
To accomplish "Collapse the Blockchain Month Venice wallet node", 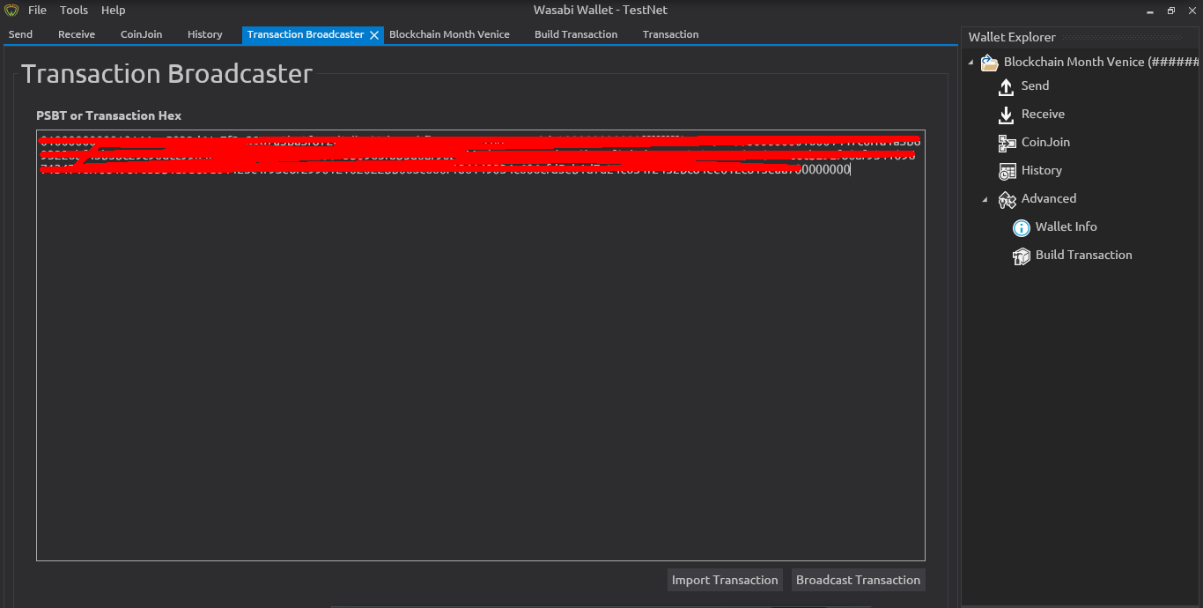I will coord(971,63).
